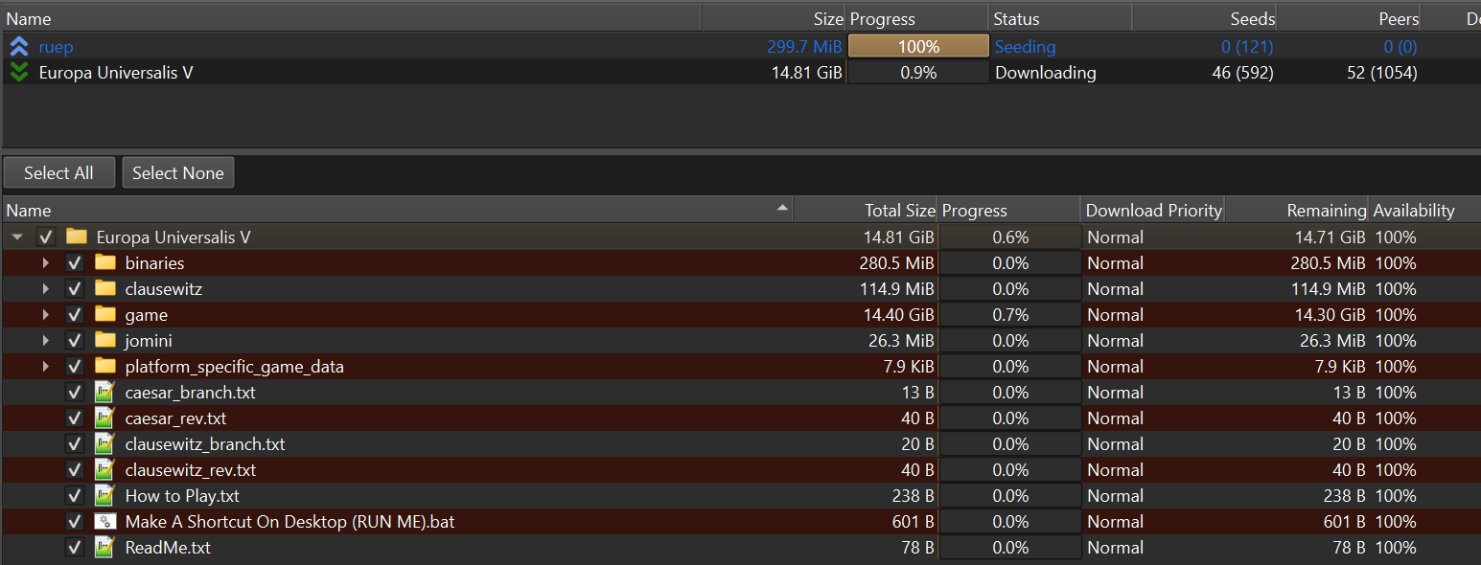Image resolution: width=1481 pixels, height=565 pixels.
Task: Sort files by Remaining column header
Action: (1297, 210)
